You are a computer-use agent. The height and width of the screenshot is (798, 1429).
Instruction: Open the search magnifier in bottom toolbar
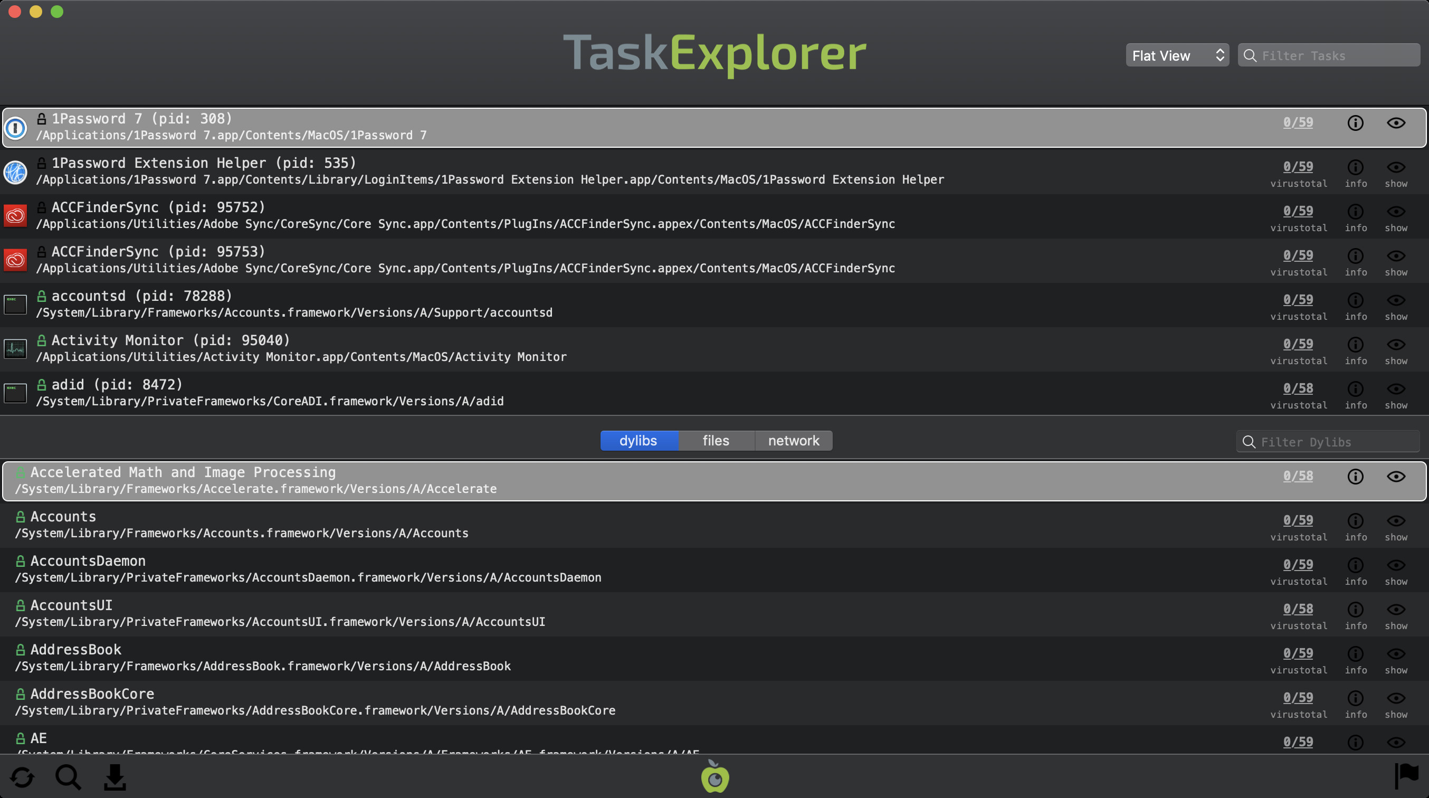68,777
